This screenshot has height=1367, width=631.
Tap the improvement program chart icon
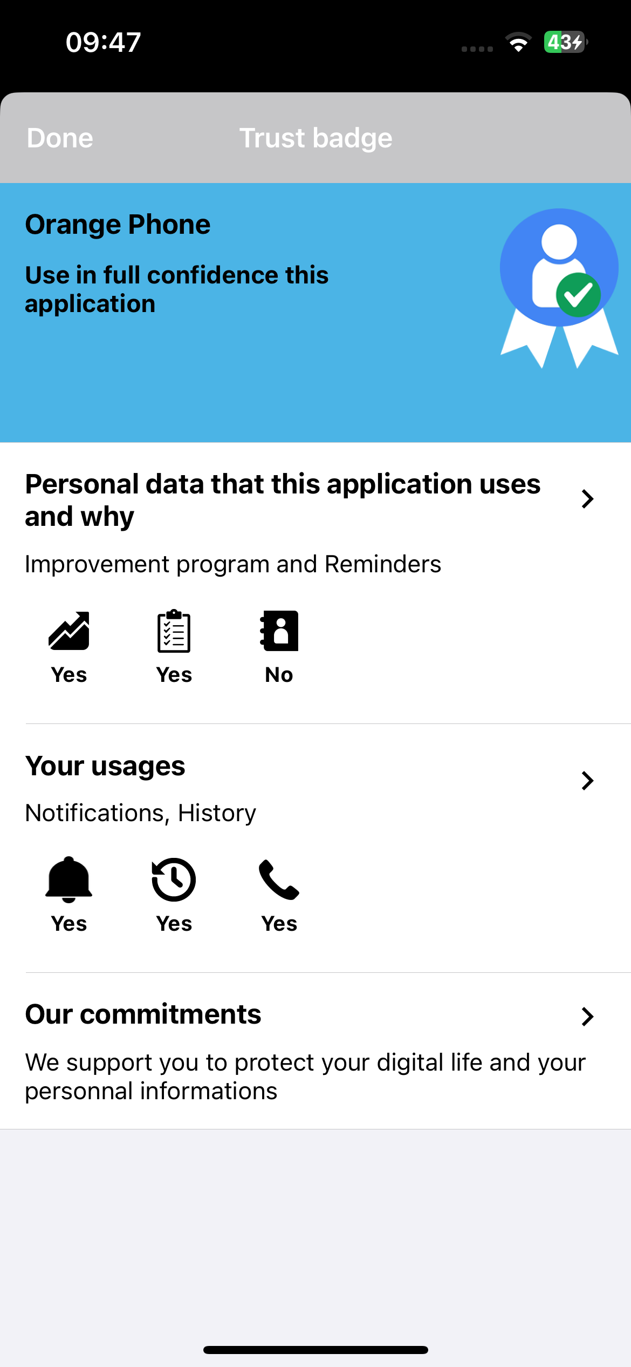point(69,631)
